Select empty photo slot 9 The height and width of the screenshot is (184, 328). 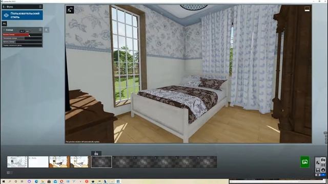(x=186, y=162)
